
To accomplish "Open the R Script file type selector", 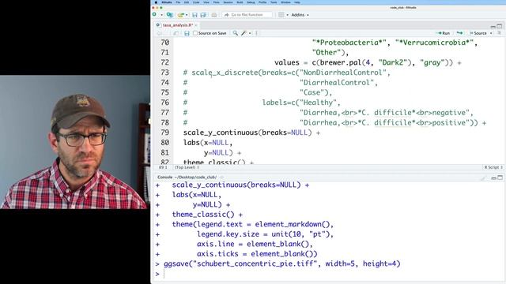I will 493,167.
